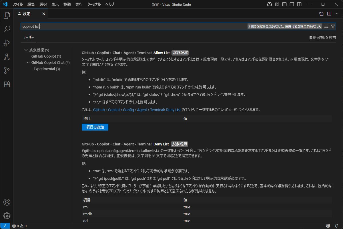Click the Deny List setting title

click(x=125, y=144)
